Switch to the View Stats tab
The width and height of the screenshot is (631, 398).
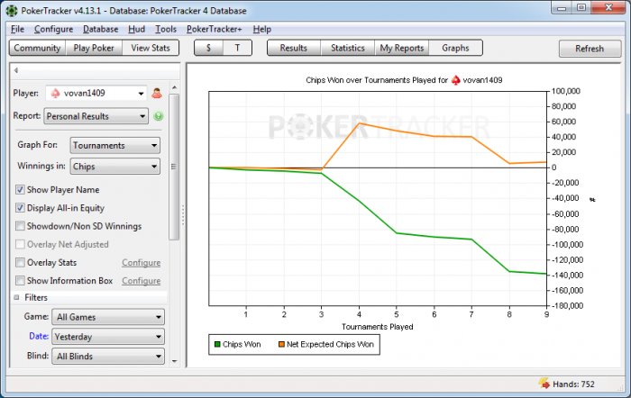(151, 48)
